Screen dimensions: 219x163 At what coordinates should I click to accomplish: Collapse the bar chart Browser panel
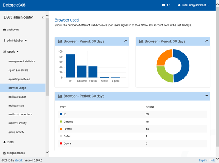[x=126, y=41]
